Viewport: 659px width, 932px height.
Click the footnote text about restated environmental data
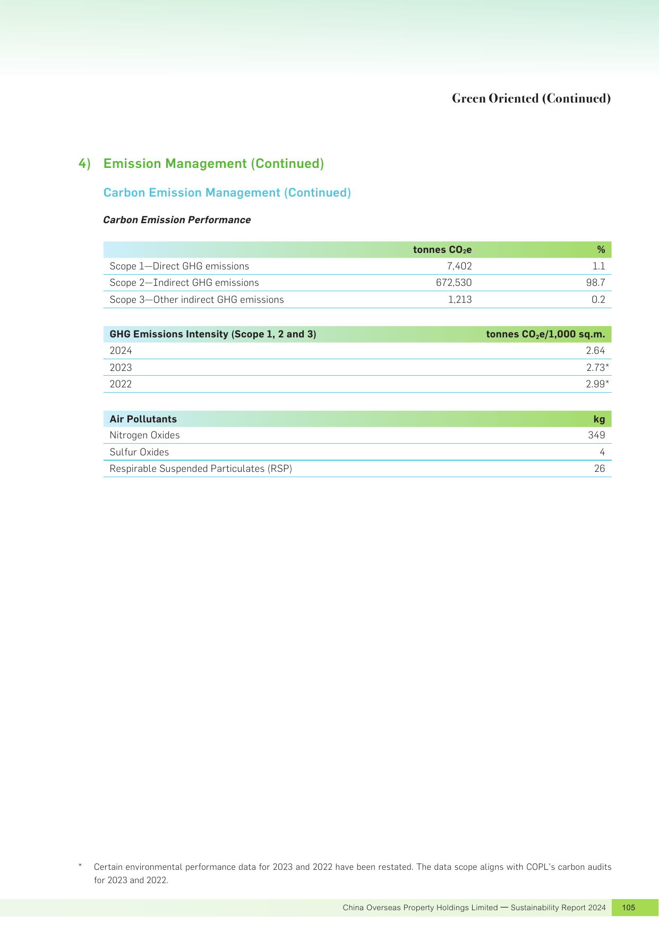[353, 873]
